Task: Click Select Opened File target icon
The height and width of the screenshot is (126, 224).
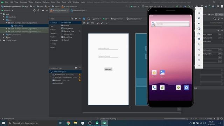Action: tap(34, 10)
